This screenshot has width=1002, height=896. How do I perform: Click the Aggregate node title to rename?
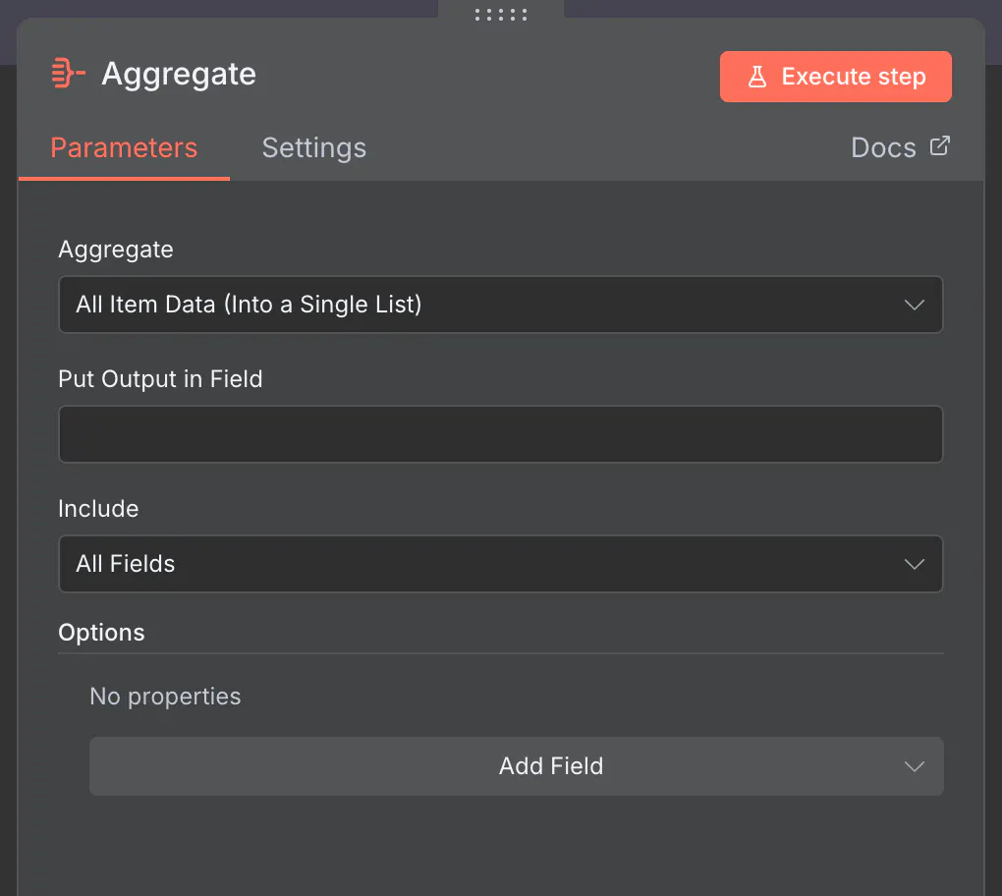click(179, 74)
